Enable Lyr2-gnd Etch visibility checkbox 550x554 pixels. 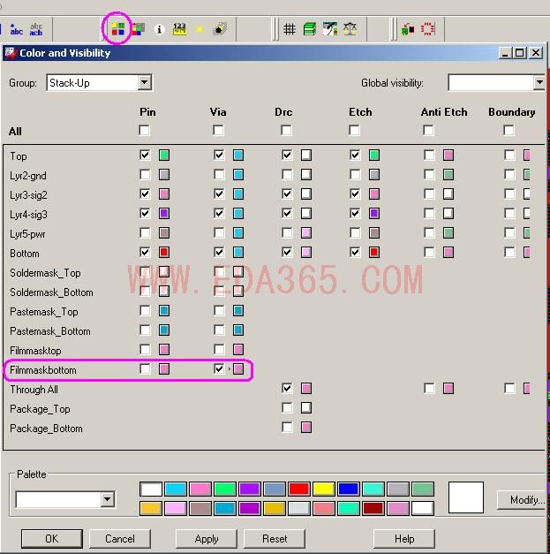pyautogui.click(x=355, y=174)
